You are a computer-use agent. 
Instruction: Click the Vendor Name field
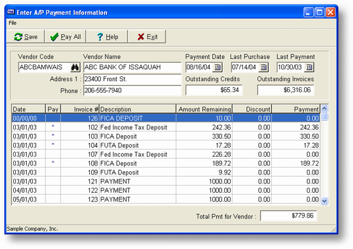point(132,67)
